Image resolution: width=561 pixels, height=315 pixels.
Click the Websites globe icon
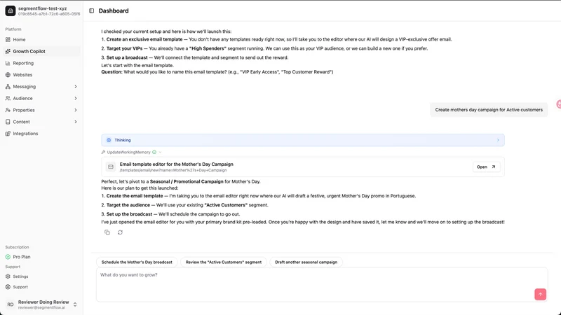click(8, 75)
